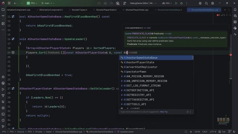Open more run actions (three dots)
The height and width of the screenshot is (134, 238).
[187, 3]
